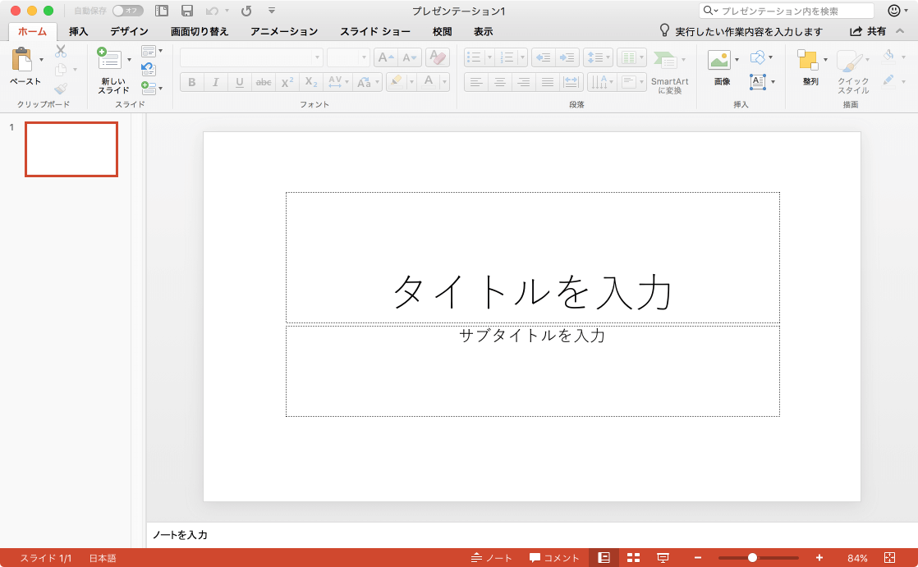
Task: Open the Paste options dropdown arrow
Action: tap(42, 60)
